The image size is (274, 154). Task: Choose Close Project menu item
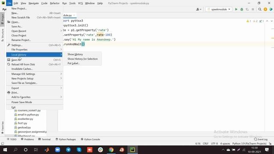click(x=34, y=36)
